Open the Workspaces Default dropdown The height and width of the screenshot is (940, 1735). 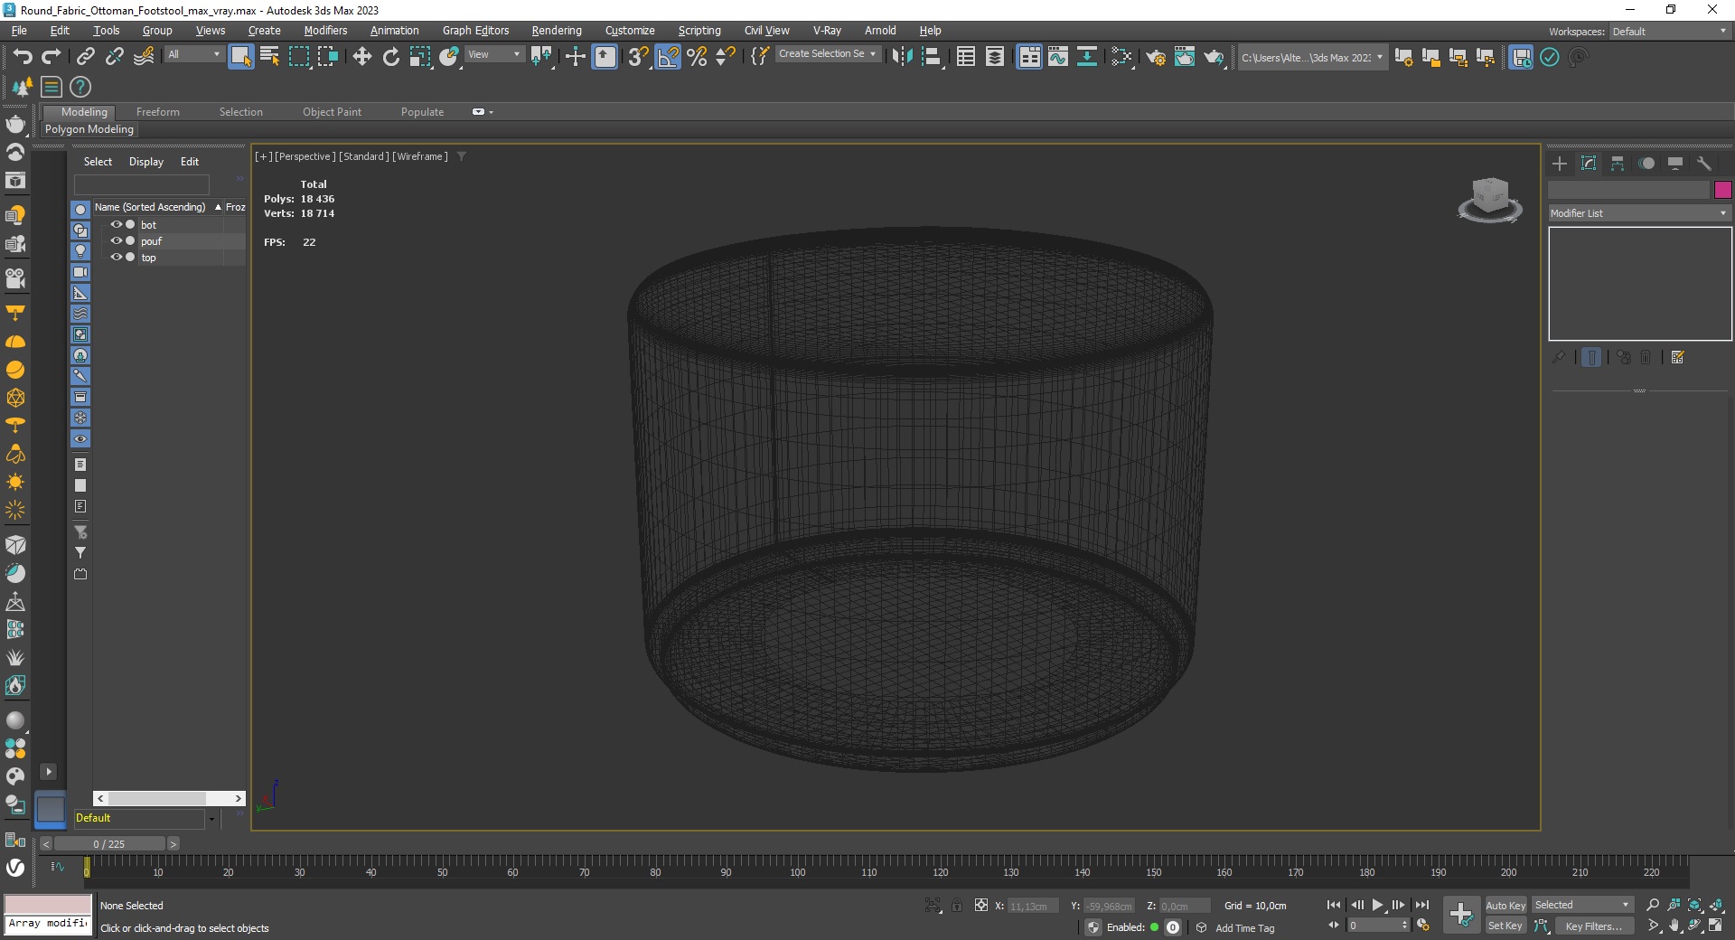click(1670, 31)
